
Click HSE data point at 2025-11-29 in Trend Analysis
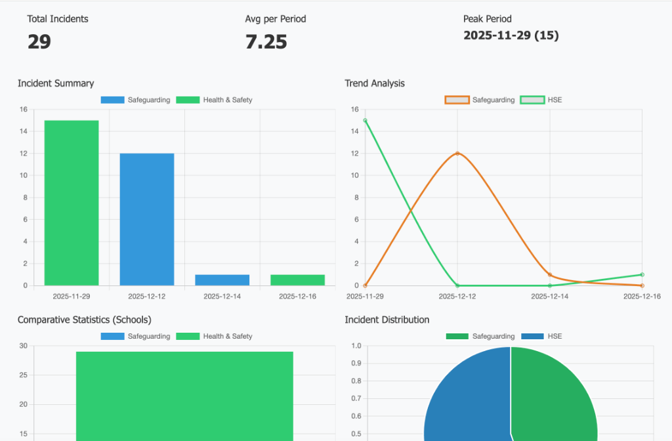tap(365, 121)
